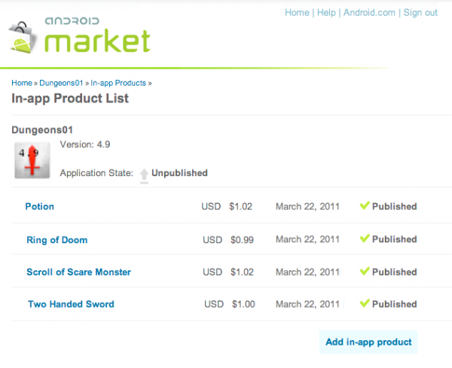
Task: Click the Ring of Doom green checkmark
Action: [x=365, y=239]
